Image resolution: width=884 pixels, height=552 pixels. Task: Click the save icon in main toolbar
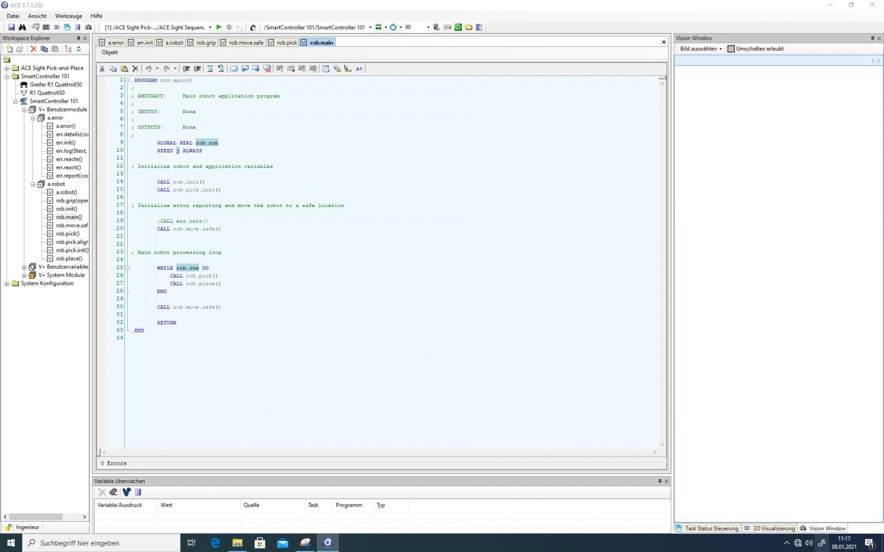pyautogui.click(x=12, y=27)
